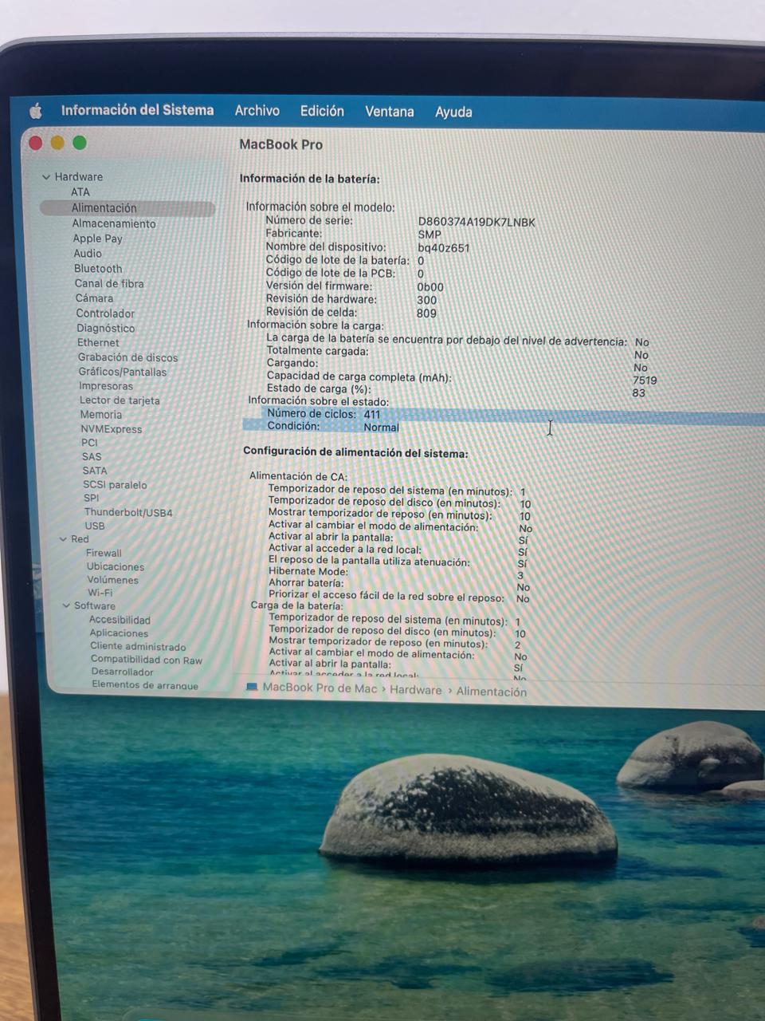Select Thunderbolt/USB4 in the sidebar

click(x=128, y=512)
